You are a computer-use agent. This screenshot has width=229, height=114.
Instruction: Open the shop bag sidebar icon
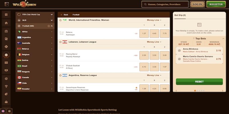[x=6, y=102]
